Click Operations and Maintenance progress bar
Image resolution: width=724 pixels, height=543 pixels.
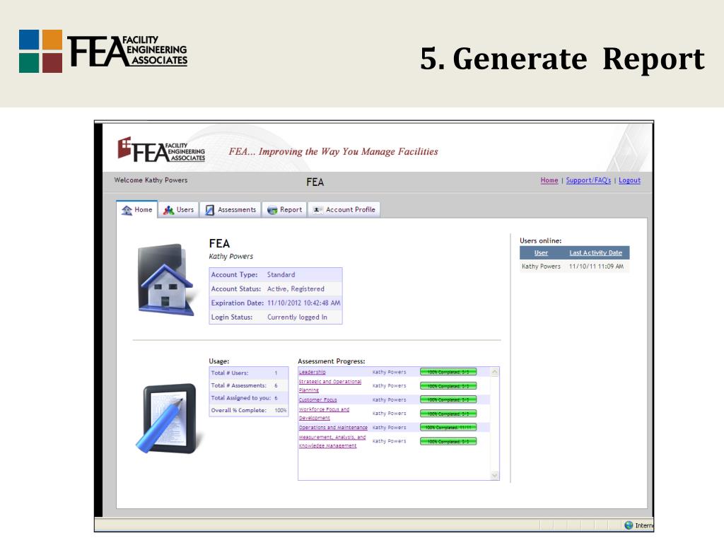[448, 427]
